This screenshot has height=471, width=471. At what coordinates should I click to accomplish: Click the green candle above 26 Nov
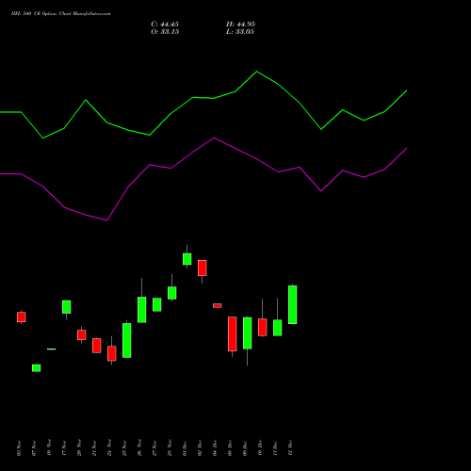click(142, 310)
